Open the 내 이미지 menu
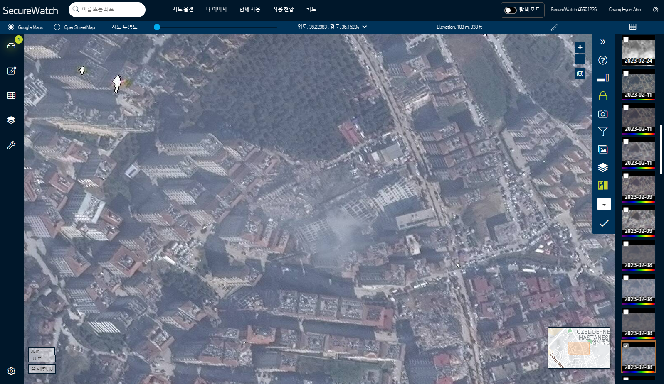Screen dimensions: 664x384 point(216,9)
